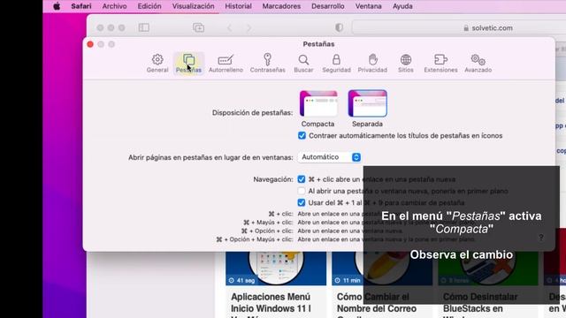The image size is (566, 318).
Task: Open the Avanzado preferences pane
Action: click(478, 64)
